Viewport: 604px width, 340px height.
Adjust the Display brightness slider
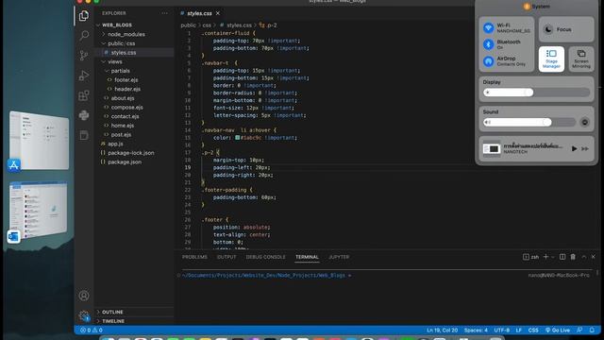(x=536, y=93)
